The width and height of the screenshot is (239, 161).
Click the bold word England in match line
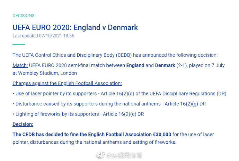[x=135, y=65]
